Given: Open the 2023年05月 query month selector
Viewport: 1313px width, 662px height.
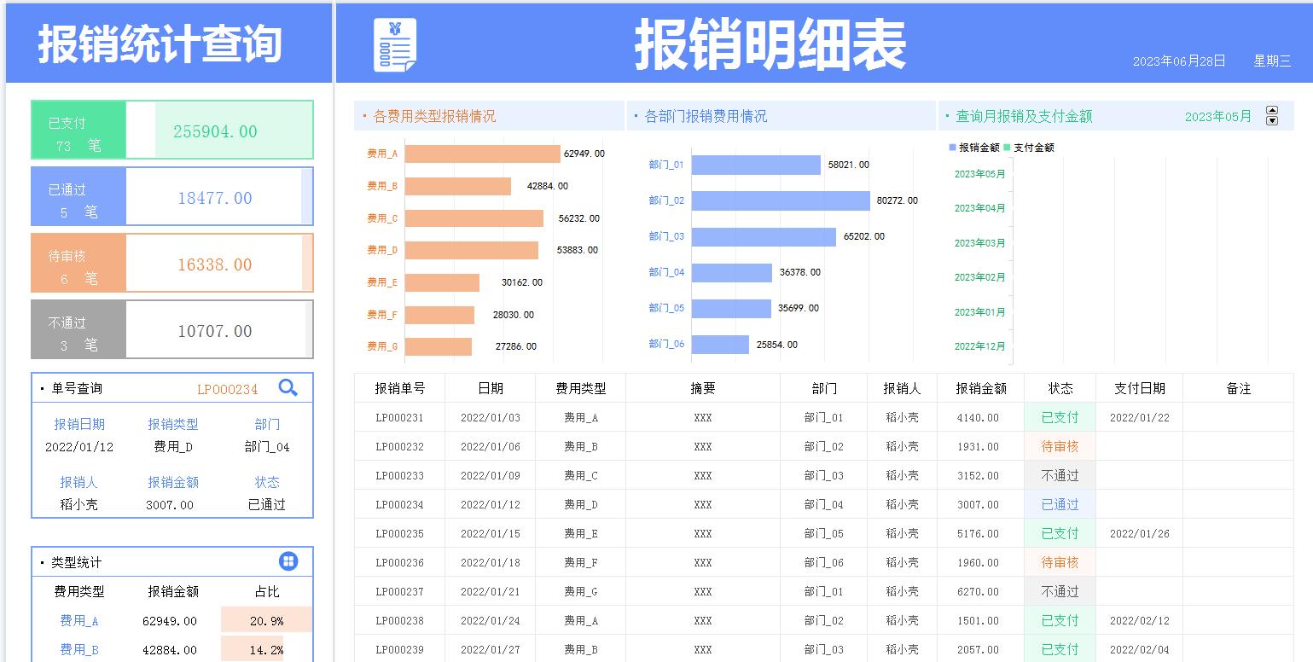Looking at the screenshot, I should pos(1219,116).
